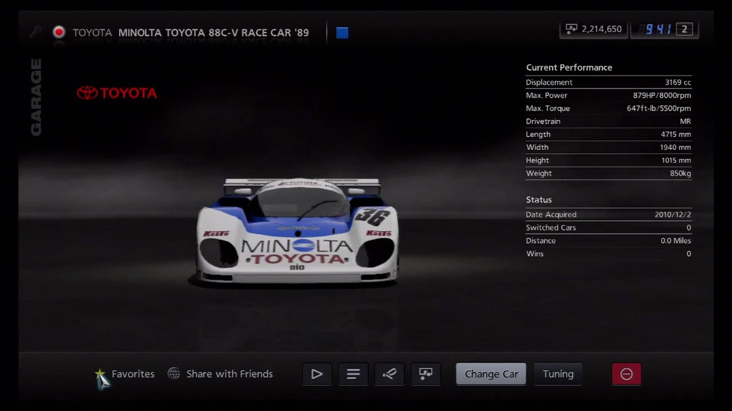Click the car title MINOLTA TOYOTA 88C-V RACE CAR '89
The width and height of the screenshot is (732, 411).
213,33
